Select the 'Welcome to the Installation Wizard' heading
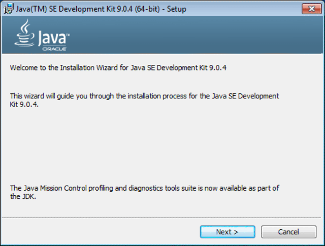The width and height of the screenshot is (325, 246). (118, 67)
